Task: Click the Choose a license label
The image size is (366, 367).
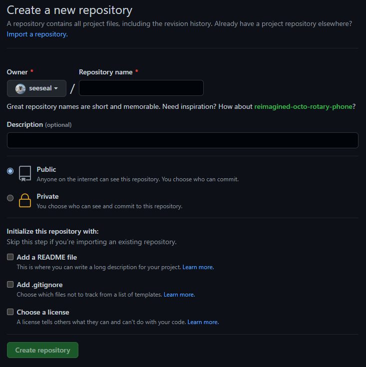Action: point(43,312)
